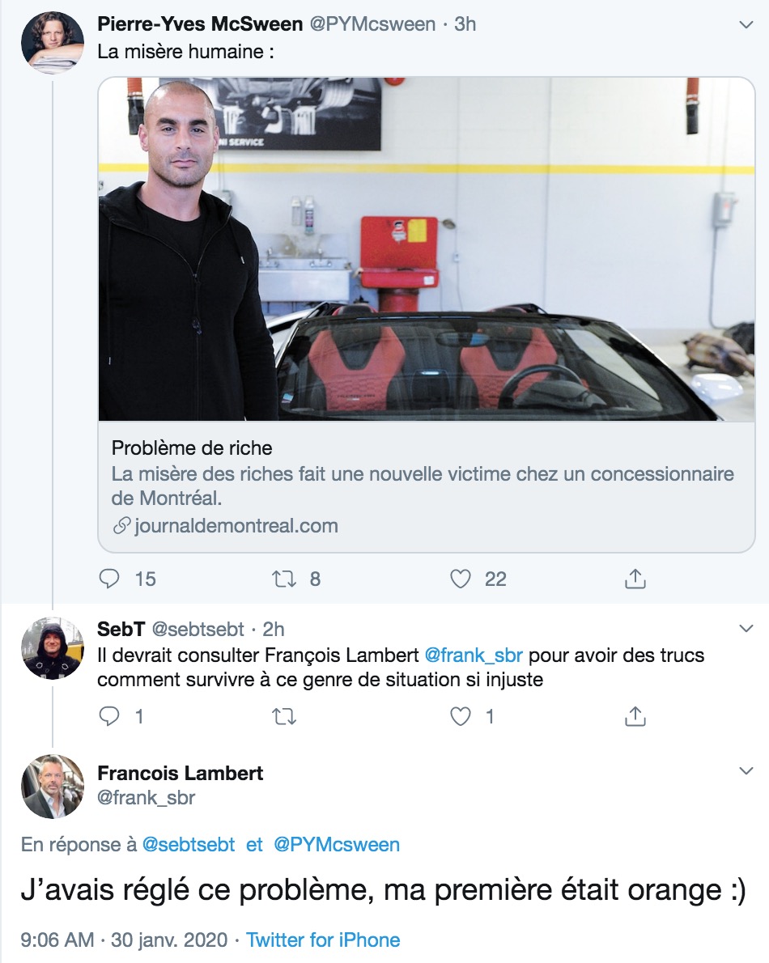This screenshot has height=963, width=769.
Task: Share Pierre-Yves McSween's tweet
Action: click(x=635, y=579)
